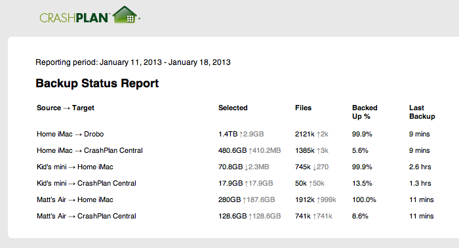The width and height of the screenshot is (459, 248).
Task: Click the down arrow beside 2.3MB
Action: 247,167
